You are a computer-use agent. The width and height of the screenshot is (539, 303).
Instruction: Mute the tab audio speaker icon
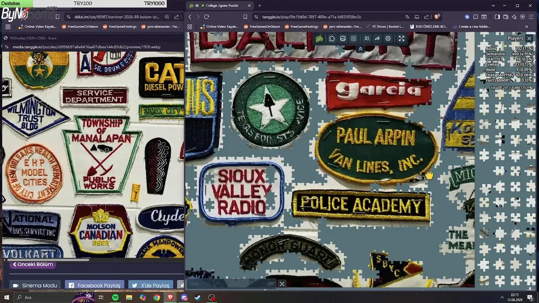pos(197,5)
